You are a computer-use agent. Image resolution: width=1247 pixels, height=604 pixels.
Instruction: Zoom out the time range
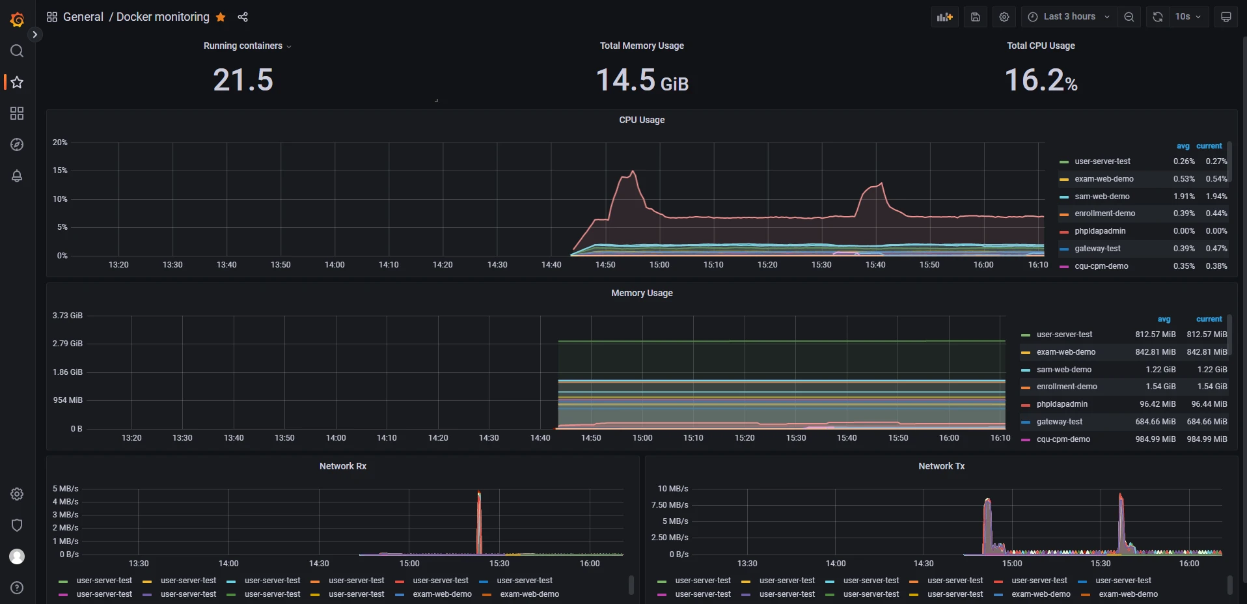[1129, 17]
